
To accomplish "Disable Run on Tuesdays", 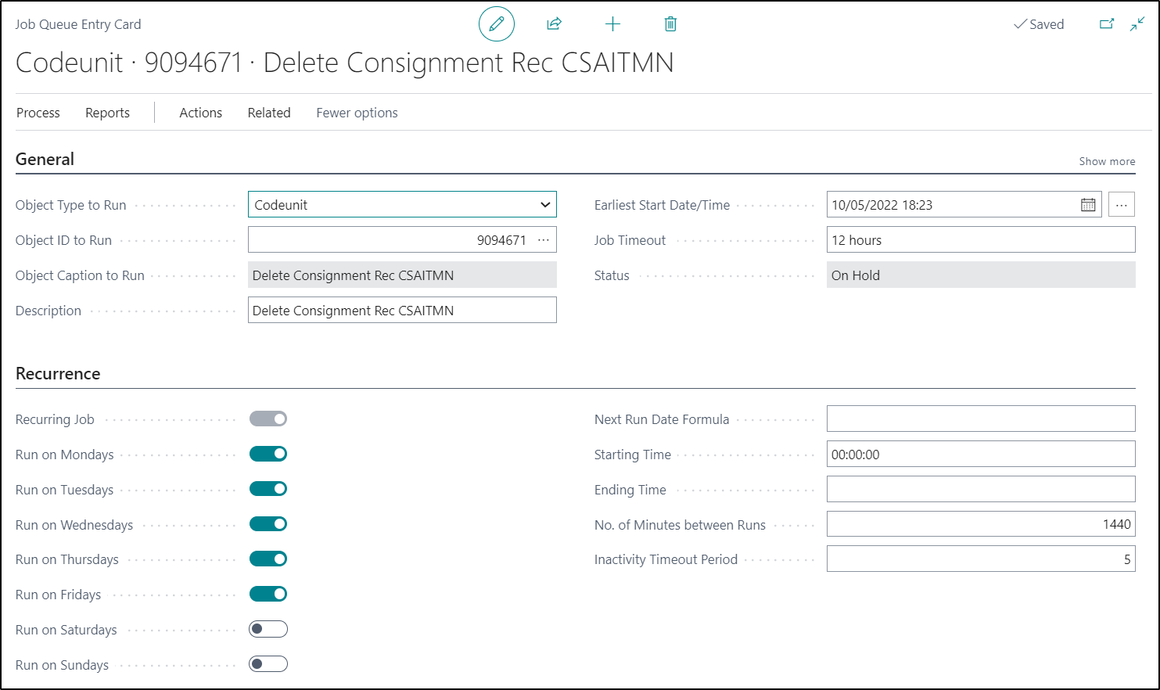I will tap(268, 489).
